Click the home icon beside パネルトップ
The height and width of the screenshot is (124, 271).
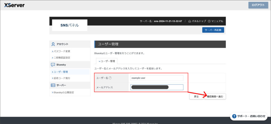coord(189,21)
